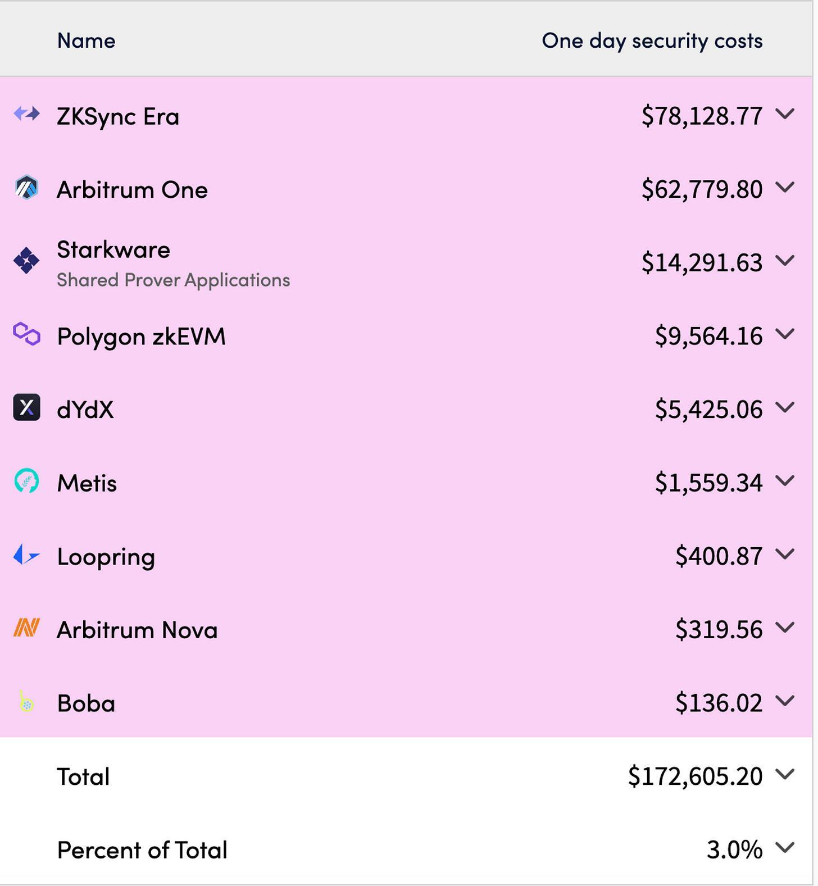Open the Polygon zkEVM name link
Image resolution: width=818 pixels, height=886 pixels.
click(x=142, y=337)
